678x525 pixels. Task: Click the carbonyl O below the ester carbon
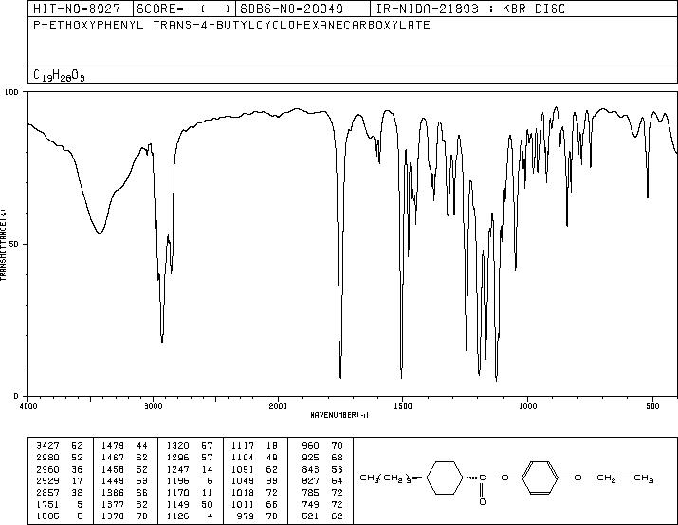coord(483,502)
